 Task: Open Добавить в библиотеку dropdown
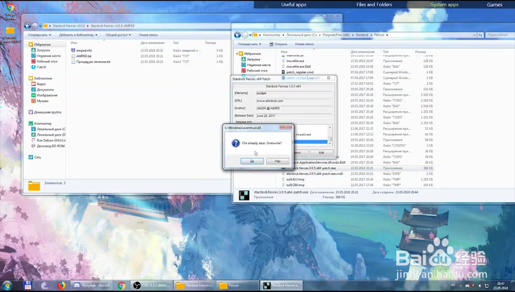click(x=78, y=35)
